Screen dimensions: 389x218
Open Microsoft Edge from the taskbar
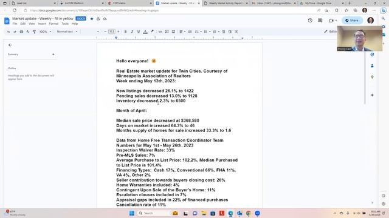click(231, 213)
